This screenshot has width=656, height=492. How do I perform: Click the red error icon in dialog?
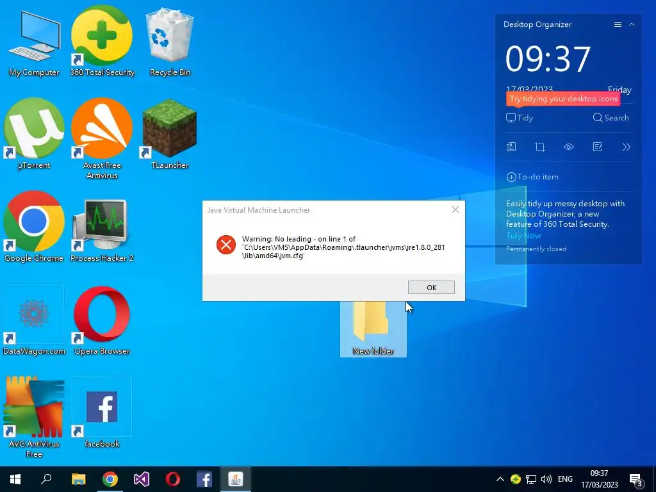click(x=226, y=245)
